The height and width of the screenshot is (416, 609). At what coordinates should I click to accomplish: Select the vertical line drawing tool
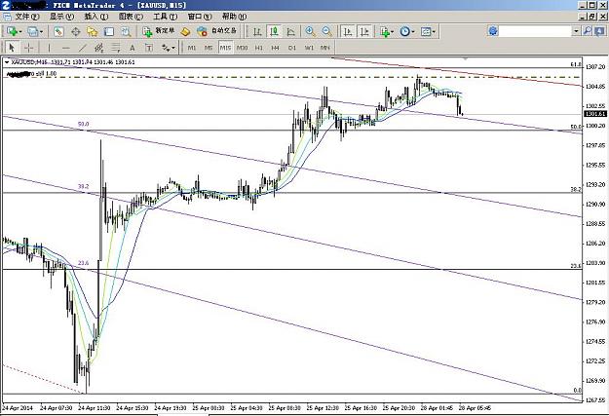[49, 48]
